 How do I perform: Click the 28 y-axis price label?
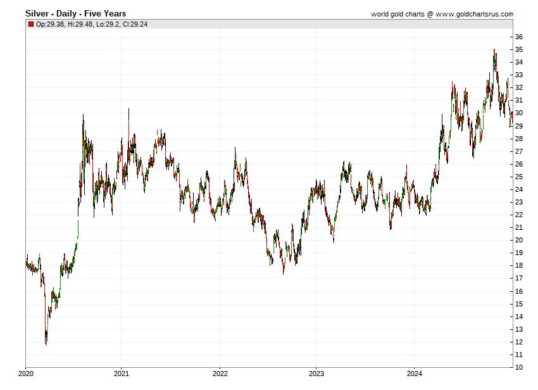pos(519,139)
